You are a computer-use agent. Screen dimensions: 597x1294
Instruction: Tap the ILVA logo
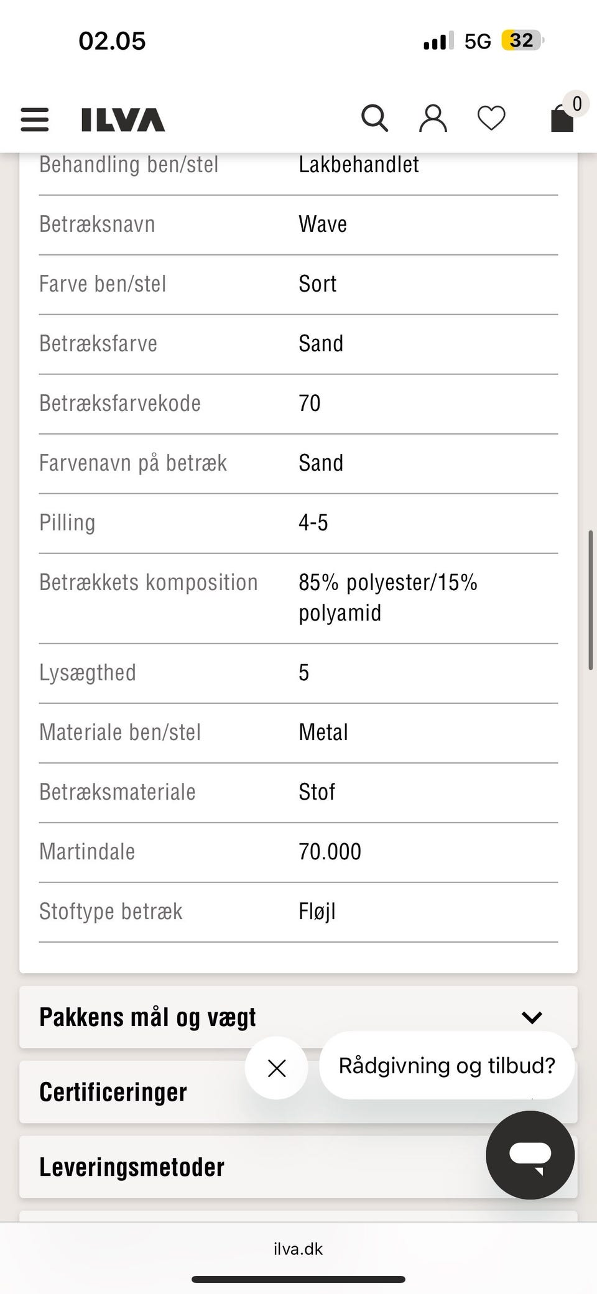tap(123, 119)
